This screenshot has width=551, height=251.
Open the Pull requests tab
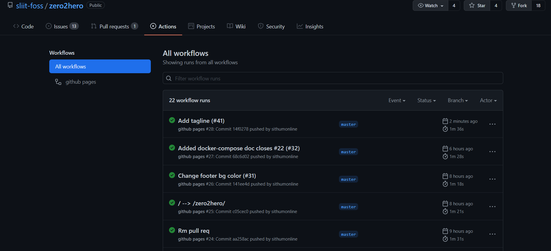click(114, 26)
